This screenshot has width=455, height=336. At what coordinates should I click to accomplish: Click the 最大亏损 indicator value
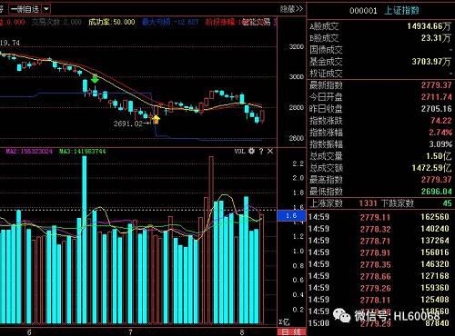tap(170, 22)
